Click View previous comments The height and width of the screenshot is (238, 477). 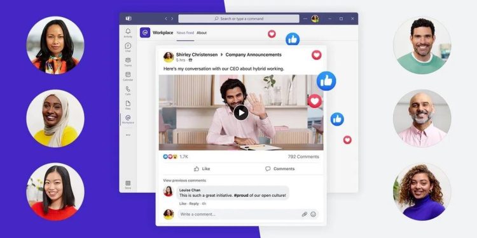click(x=184, y=180)
